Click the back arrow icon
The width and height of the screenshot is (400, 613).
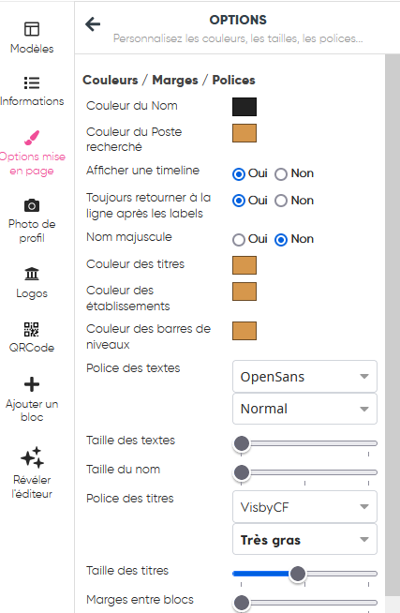93,24
